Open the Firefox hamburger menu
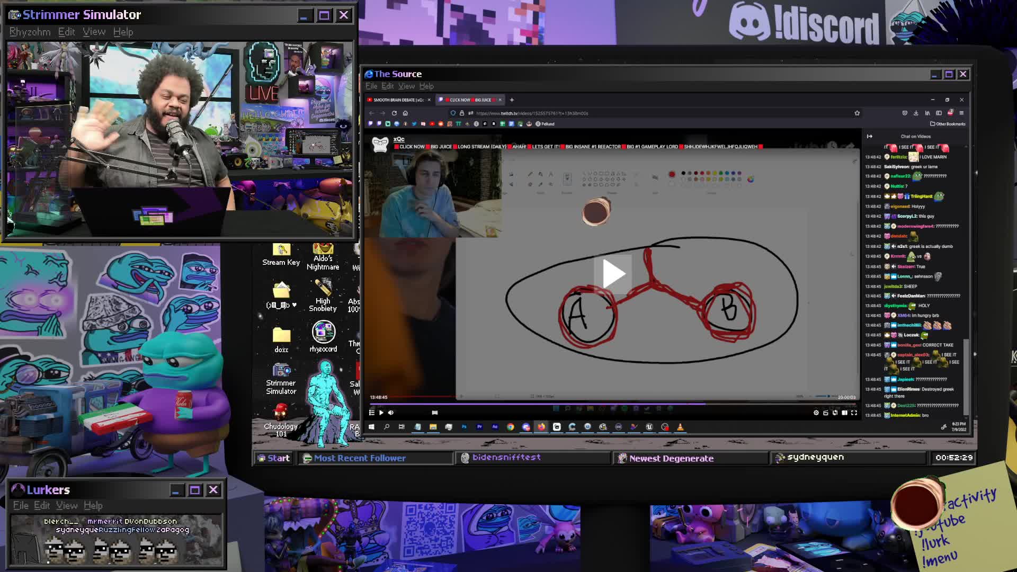Image resolution: width=1017 pixels, height=572 pixels. pos(961,113)
